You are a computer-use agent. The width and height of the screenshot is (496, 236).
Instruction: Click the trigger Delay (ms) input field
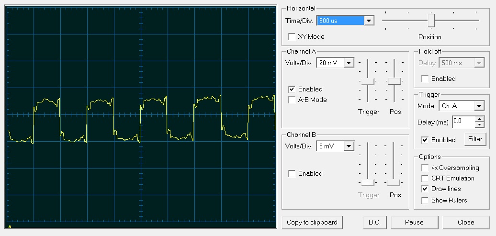pos(464,122)
